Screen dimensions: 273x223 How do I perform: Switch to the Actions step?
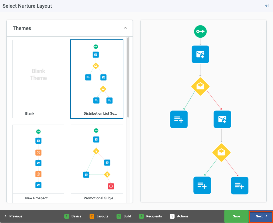point(179,216)
